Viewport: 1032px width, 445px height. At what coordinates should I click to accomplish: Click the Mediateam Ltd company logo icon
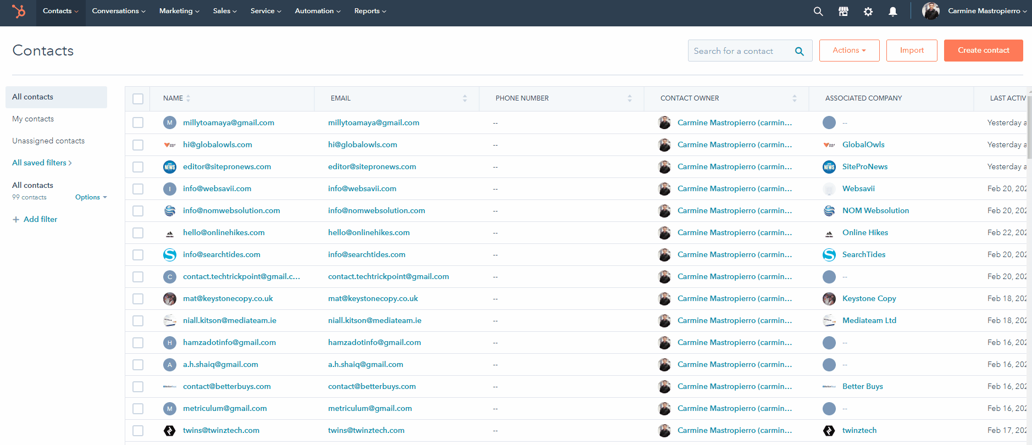[829, 321]
